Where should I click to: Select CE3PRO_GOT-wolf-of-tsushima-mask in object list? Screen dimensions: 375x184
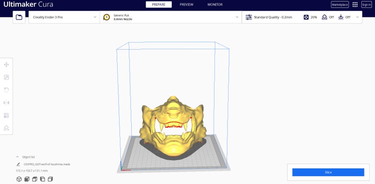pos(47,164)
